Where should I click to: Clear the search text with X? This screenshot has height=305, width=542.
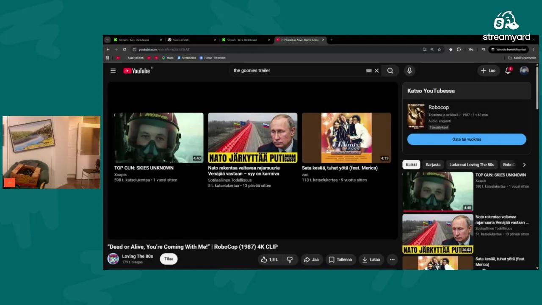376,71
